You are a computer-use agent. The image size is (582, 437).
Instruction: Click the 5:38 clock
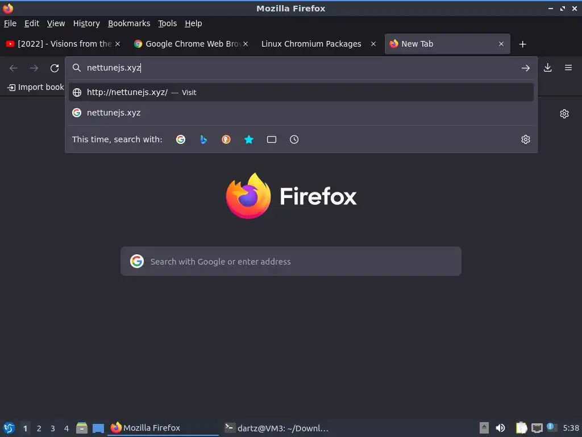(x=571, y=428)
